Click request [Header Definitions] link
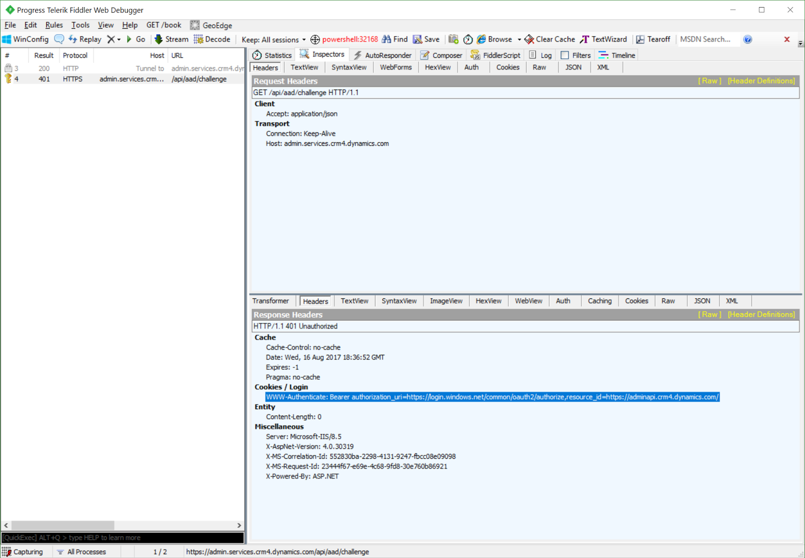Image resolution: width=805 pixels, height=558 pixels. [x=761, y=81]
